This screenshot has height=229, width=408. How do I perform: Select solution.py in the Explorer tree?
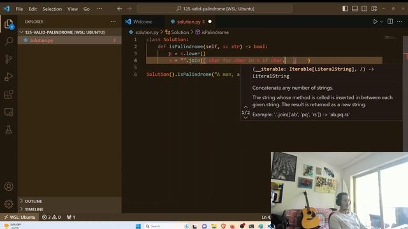pos(69,40)
